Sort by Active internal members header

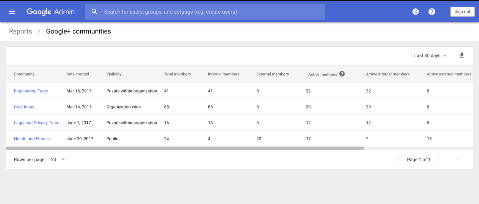point(388,74)
